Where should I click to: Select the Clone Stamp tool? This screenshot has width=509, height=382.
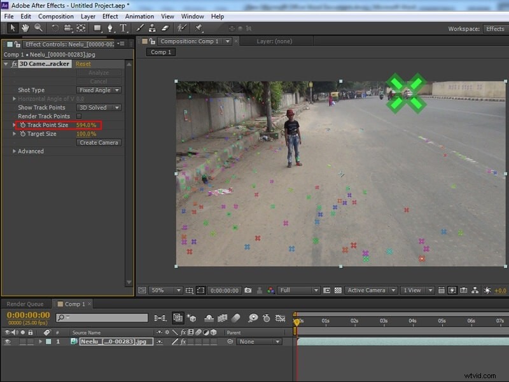[153, 29]
